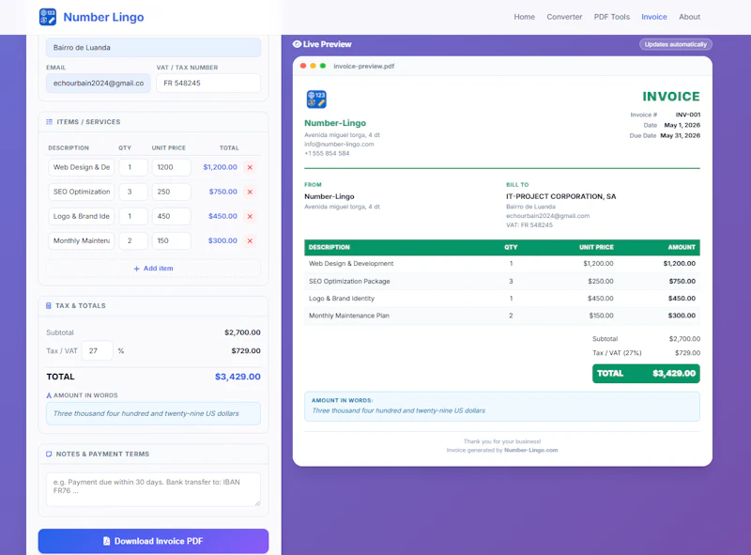The image size is (751, 555).
Task: Edit unit price 1200 field
Action: point(172,167)
